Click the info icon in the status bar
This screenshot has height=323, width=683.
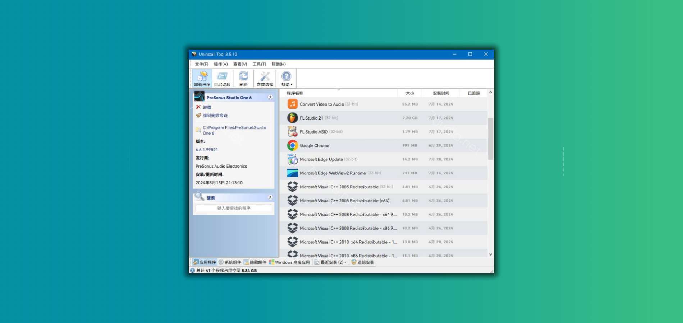click(192, 270)
